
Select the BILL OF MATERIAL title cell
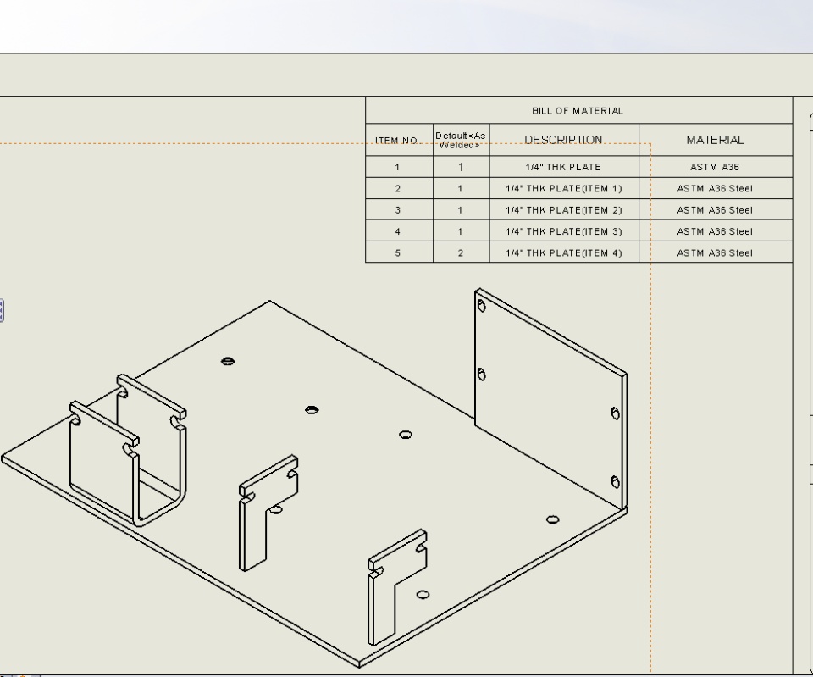(578, 110)
